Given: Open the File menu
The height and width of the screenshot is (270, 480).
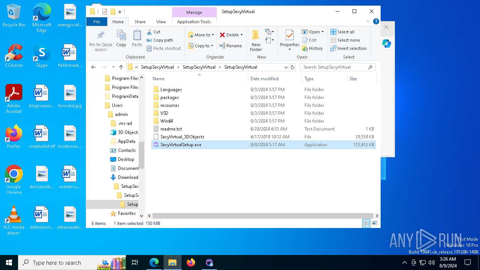Looking at the screenshot, I should point(96,22).
